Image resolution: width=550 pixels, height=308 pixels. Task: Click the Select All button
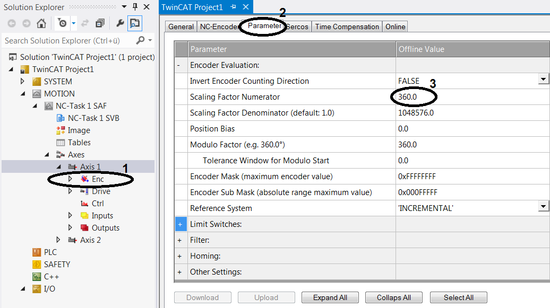pos(459,297)
